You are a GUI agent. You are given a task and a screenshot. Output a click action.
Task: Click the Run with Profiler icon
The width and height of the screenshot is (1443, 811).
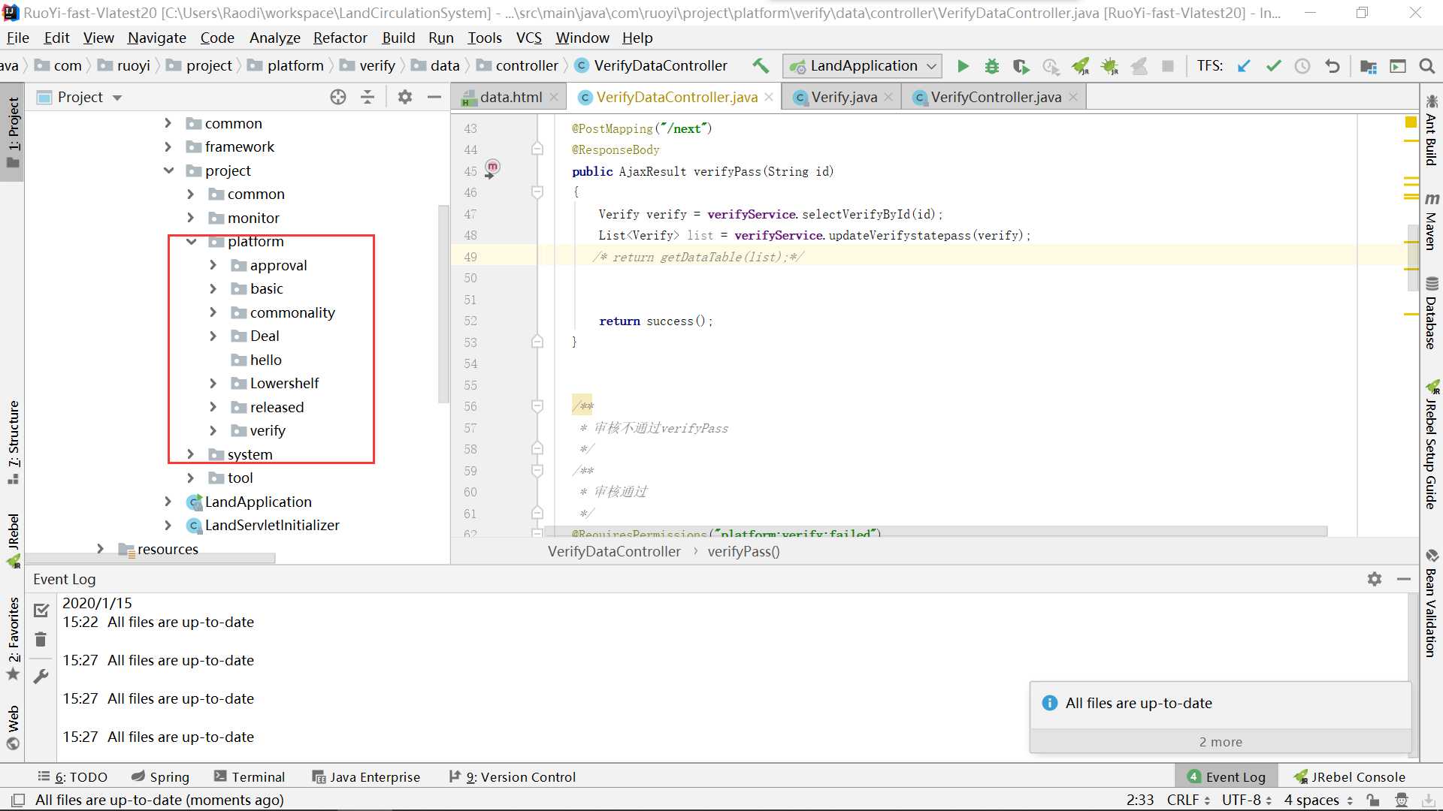tap(1051, 66)
